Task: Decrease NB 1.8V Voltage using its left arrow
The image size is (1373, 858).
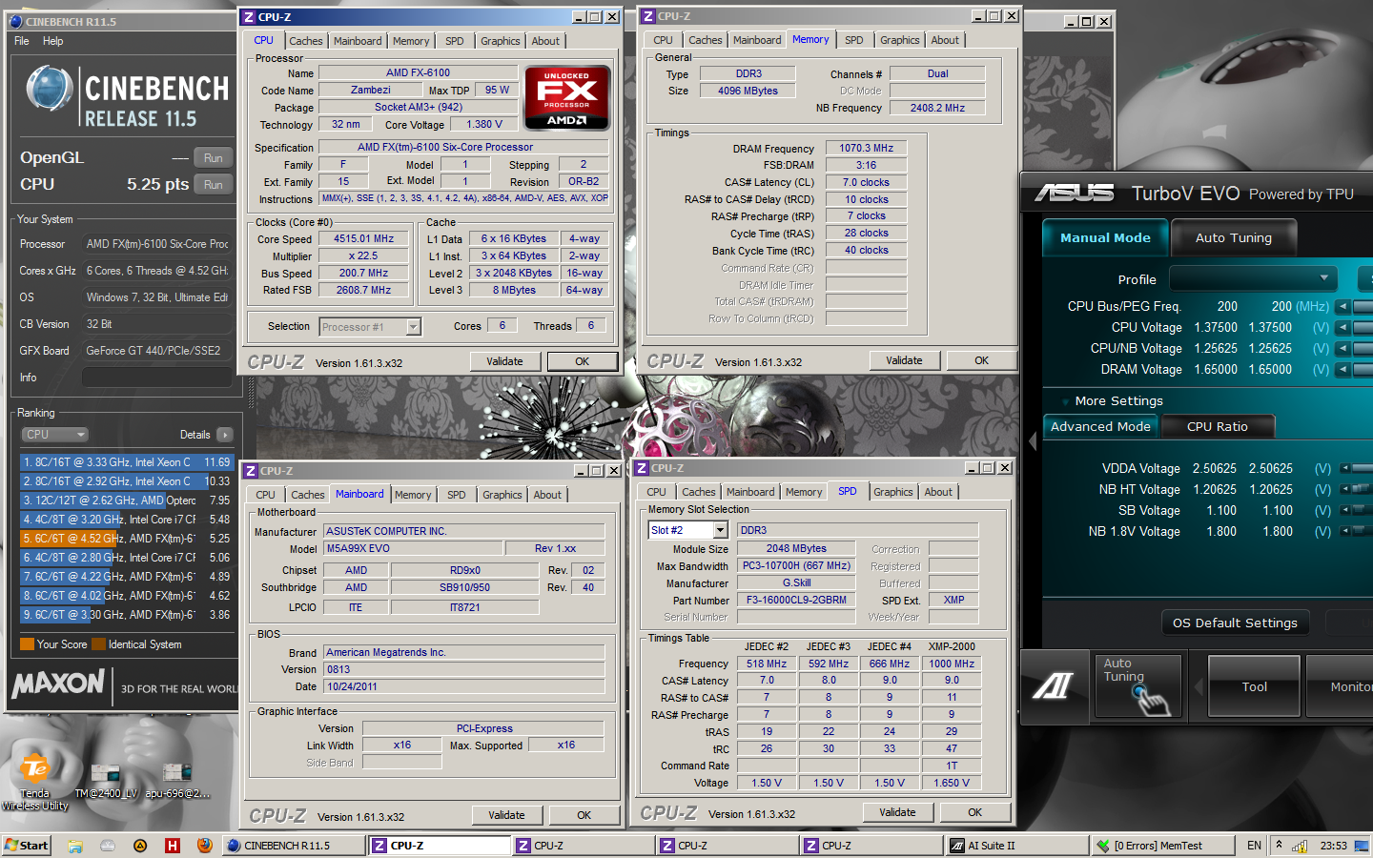Action: [1345, 532]
